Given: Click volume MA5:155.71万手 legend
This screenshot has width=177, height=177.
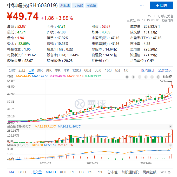Looking at the screenshot, I should (x=45, y=126).
